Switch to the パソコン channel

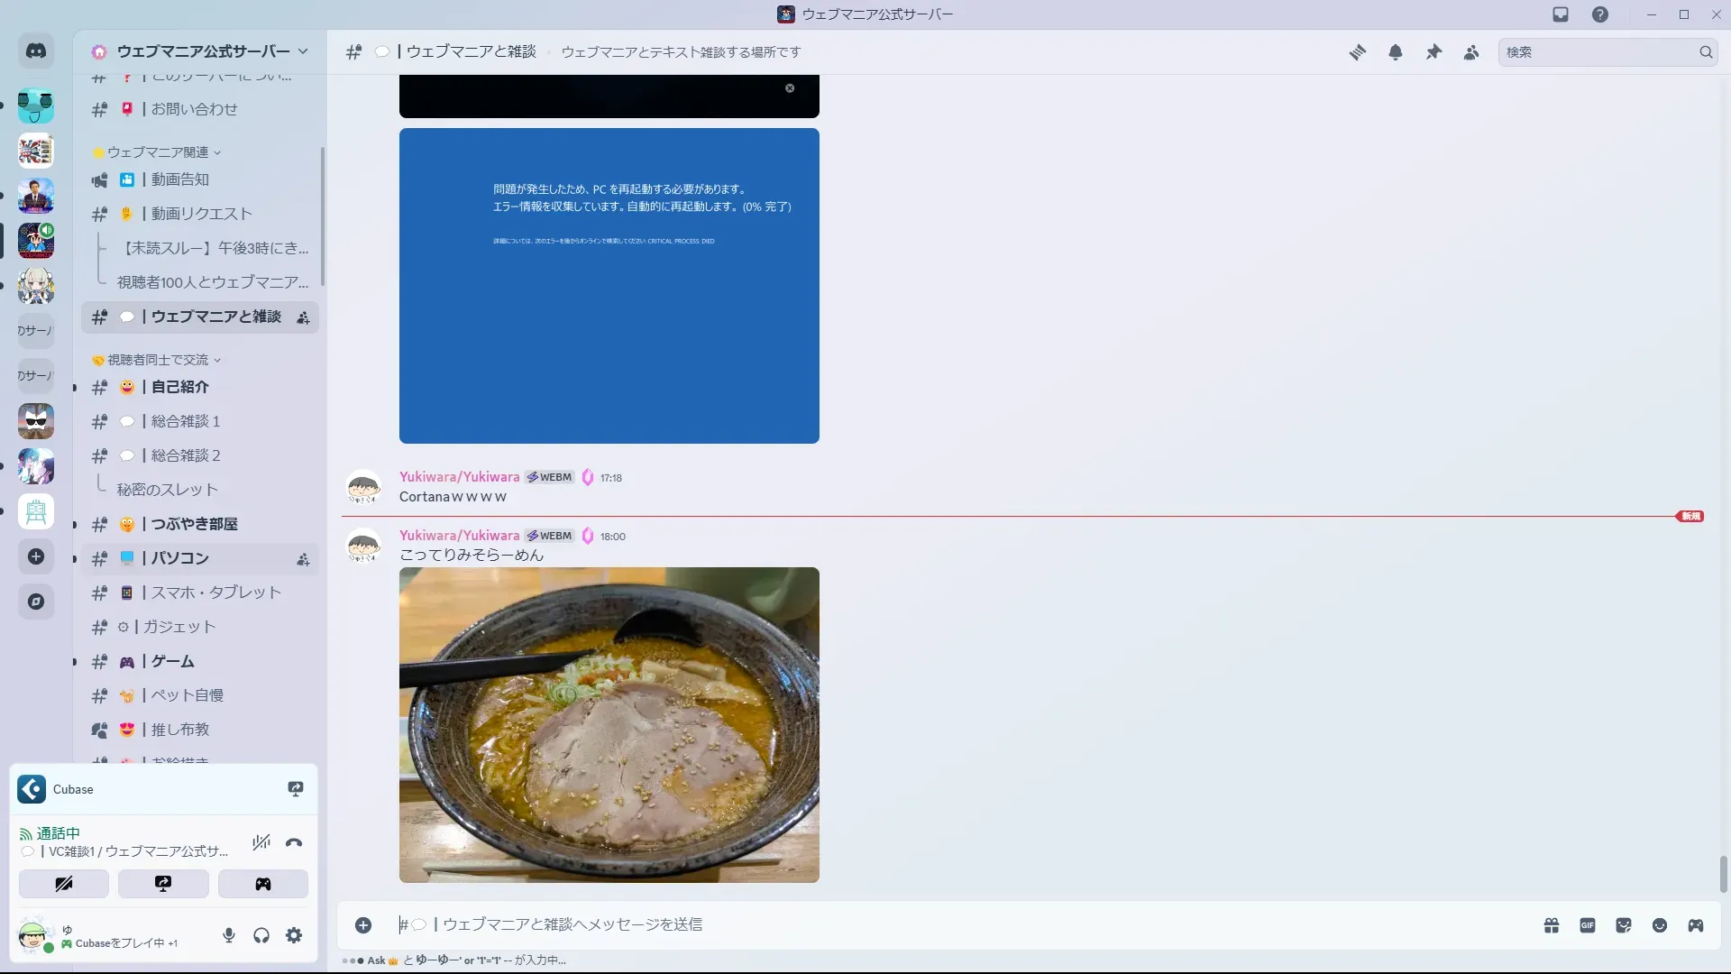tap(180, 558)
